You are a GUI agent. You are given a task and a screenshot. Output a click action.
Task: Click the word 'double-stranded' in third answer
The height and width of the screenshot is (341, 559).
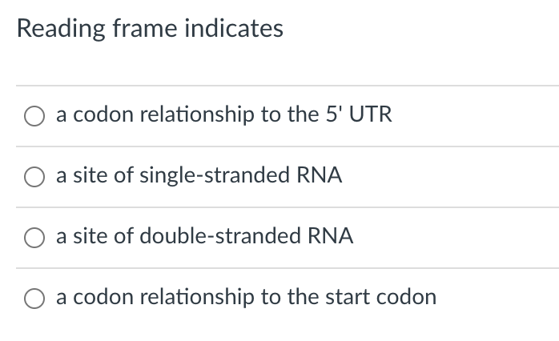(220, 236)
